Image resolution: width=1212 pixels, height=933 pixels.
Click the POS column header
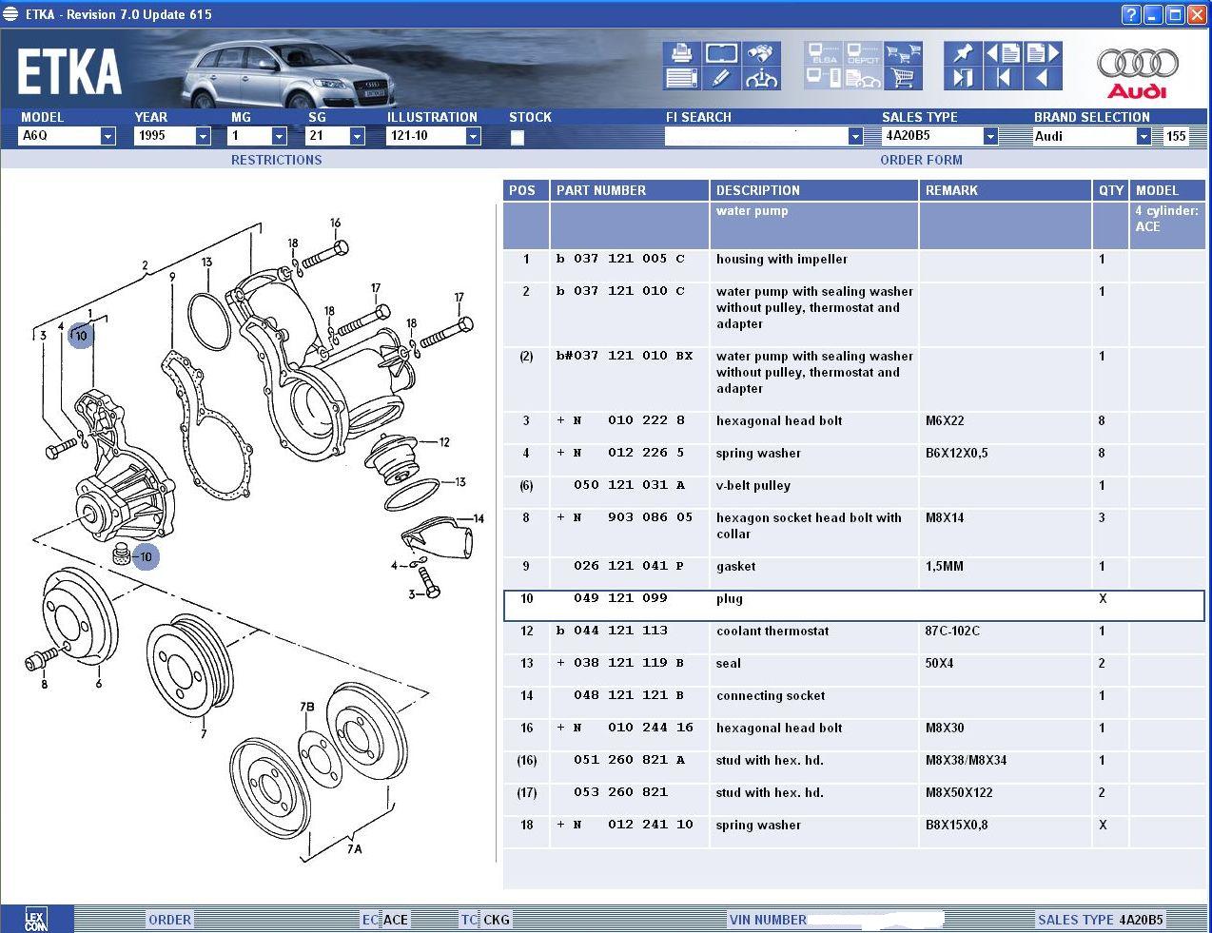click(x=526, y=190)
